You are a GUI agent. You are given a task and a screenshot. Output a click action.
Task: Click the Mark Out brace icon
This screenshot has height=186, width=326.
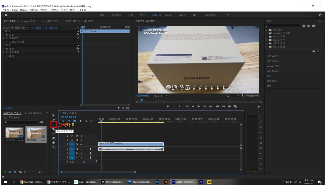click(179, 106)
